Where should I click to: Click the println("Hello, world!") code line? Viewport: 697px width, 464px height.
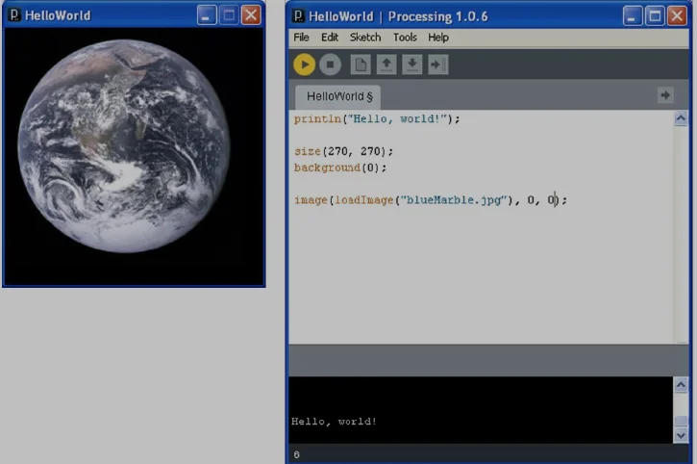(x=377, y=119)
